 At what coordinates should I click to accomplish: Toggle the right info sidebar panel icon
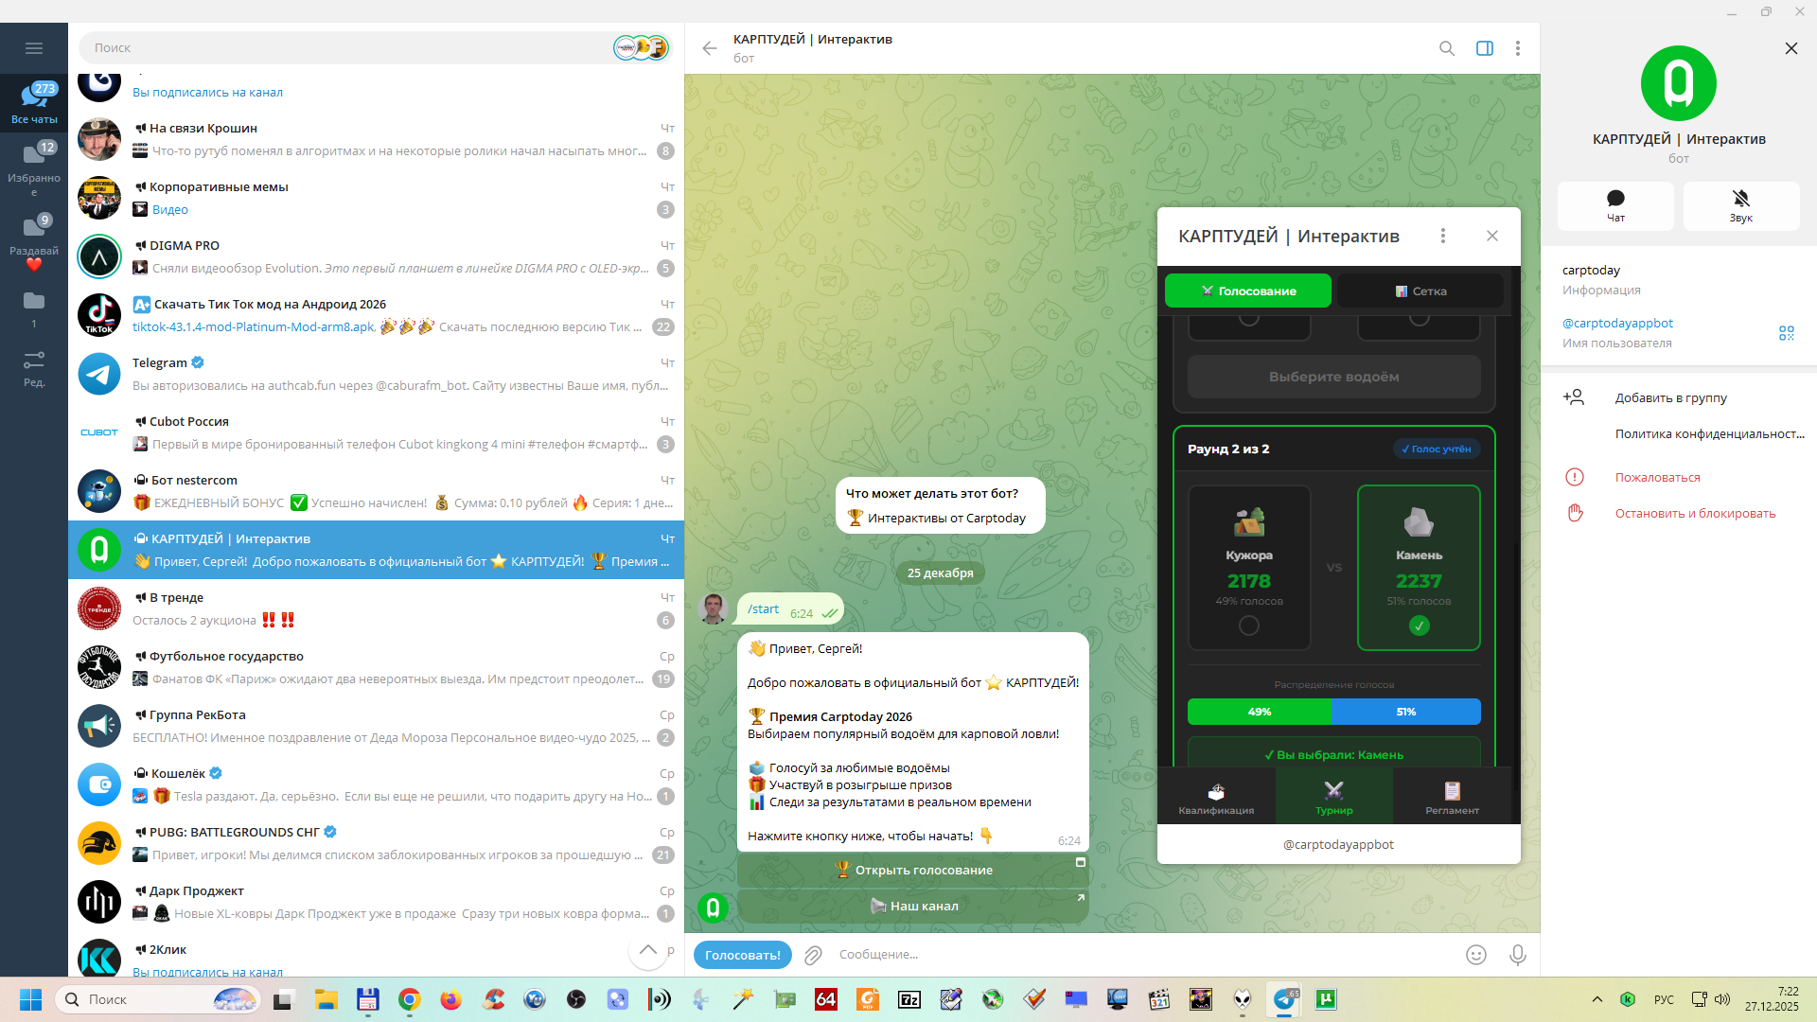point(1485,48)
